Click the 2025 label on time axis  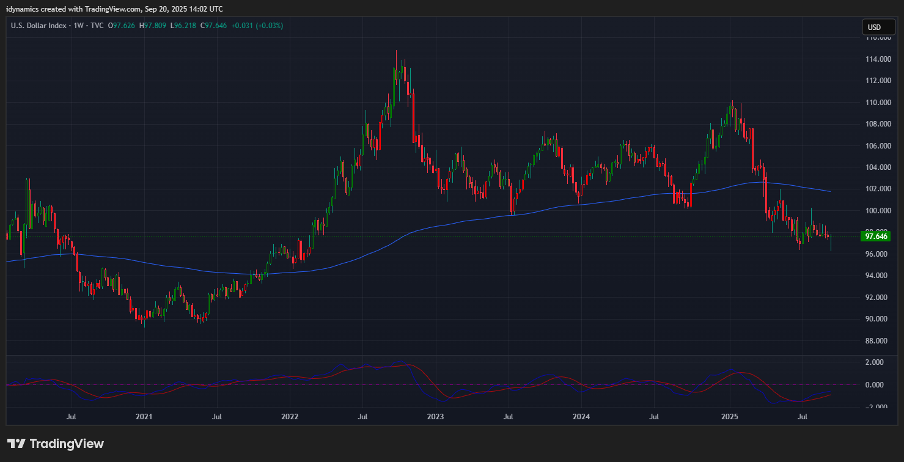click(x=730, y=417)
